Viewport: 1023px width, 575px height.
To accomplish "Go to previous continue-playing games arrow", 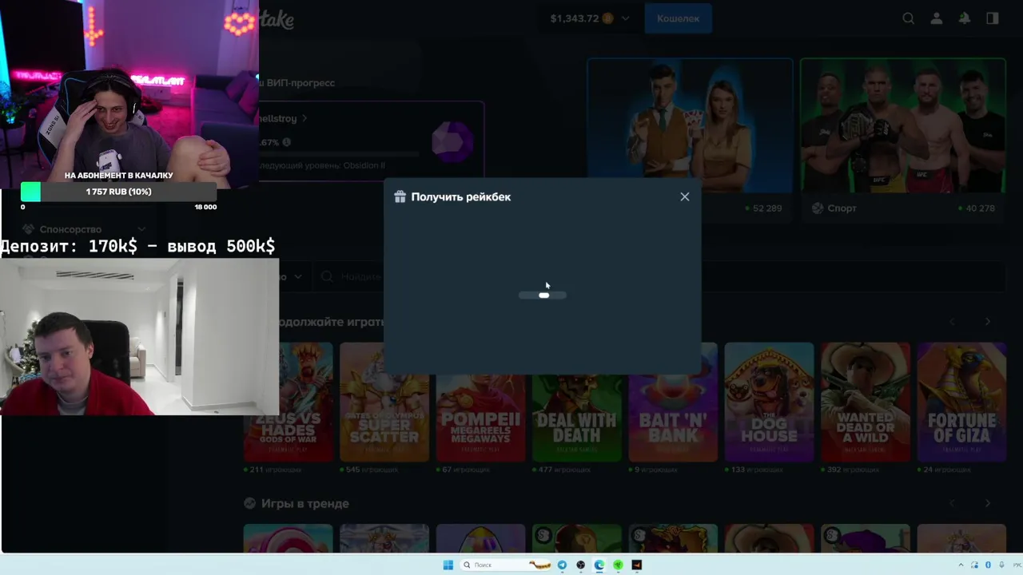I will tap(952, 321).
